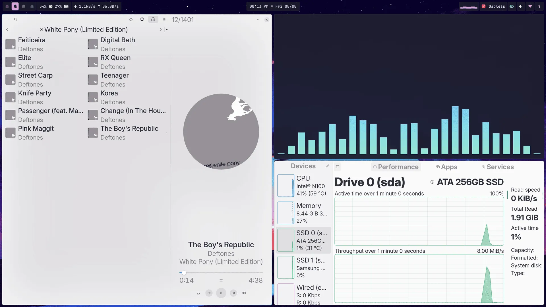Skip to the next track
The image size is (546, 307).
pos(233,293)
